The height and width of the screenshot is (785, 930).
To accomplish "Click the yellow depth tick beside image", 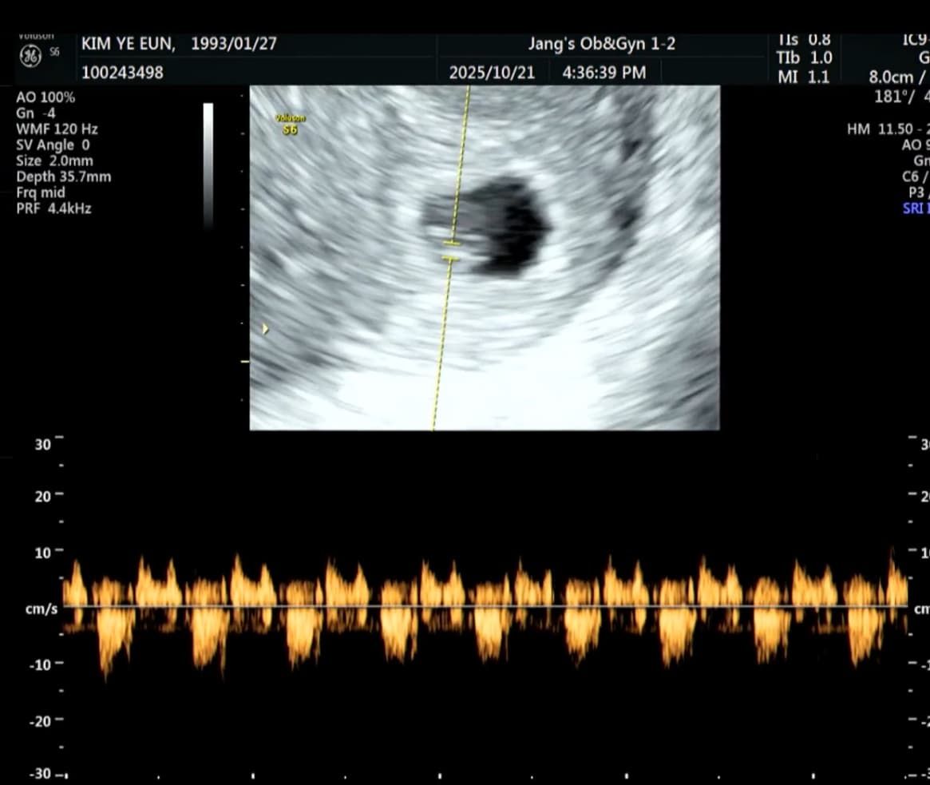I will coord(245,362).
